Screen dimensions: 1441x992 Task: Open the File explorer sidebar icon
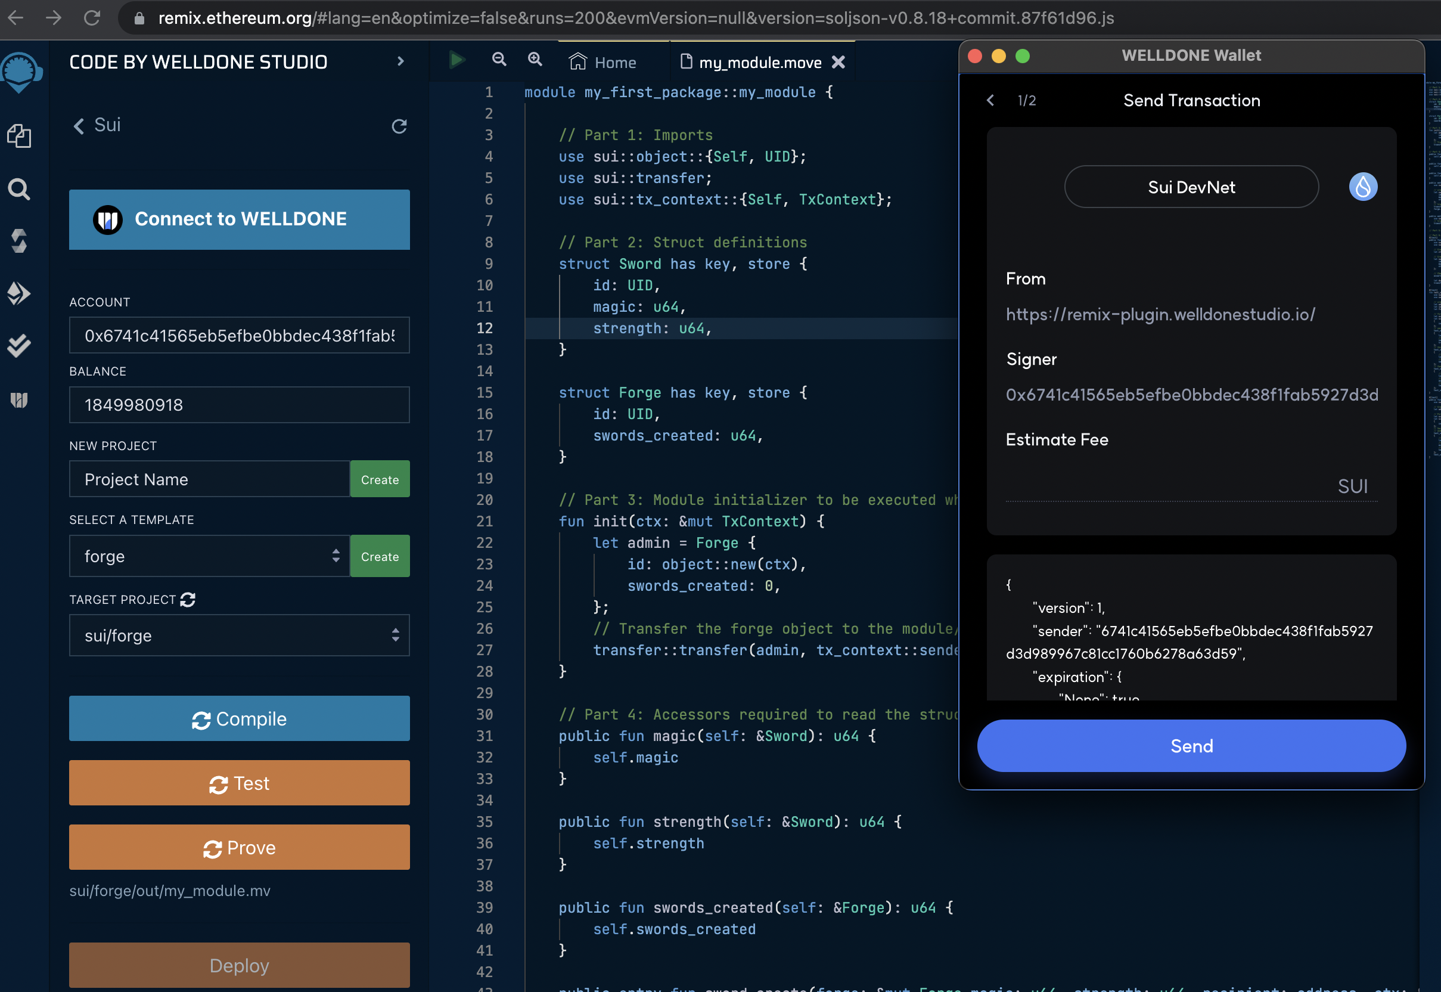[19, 135]
